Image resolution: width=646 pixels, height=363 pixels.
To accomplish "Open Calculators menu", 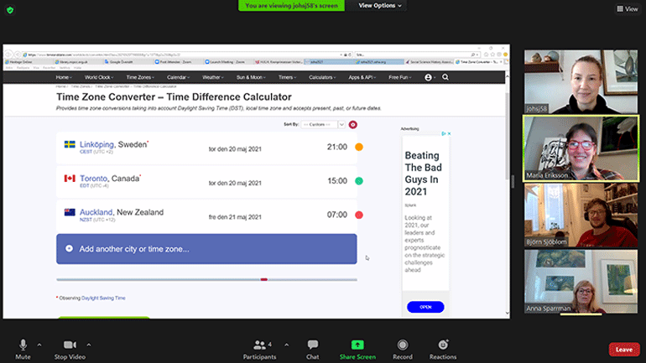I will click(x=322, y=77).
